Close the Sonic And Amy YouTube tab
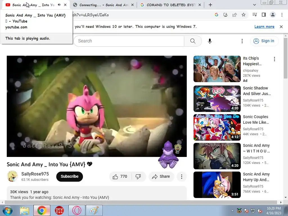The height and width of the screenshot is (216, 288). click(x=65, y=5)
